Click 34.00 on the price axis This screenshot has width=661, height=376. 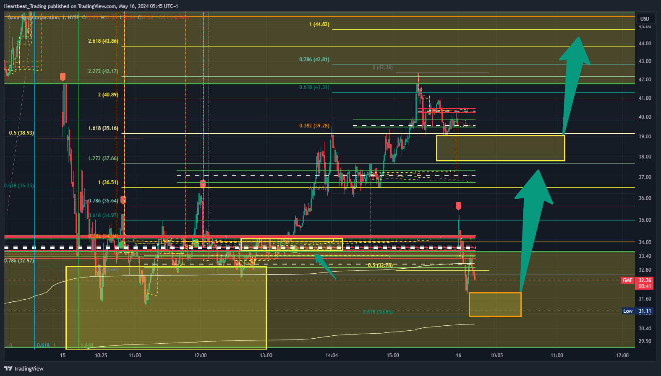click(x=645, y=242)
